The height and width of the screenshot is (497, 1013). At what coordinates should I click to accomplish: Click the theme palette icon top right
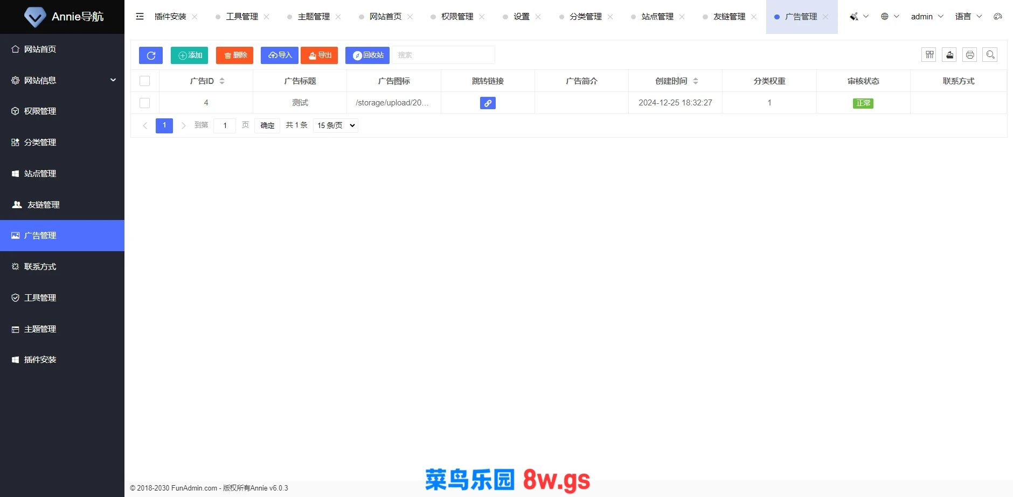point(998,17)
